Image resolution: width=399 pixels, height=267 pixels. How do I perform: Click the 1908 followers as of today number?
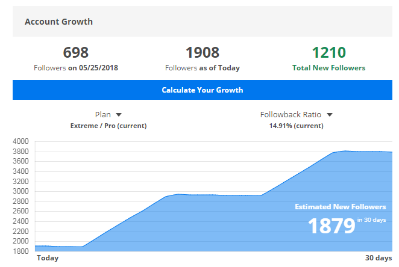(202, 53)
